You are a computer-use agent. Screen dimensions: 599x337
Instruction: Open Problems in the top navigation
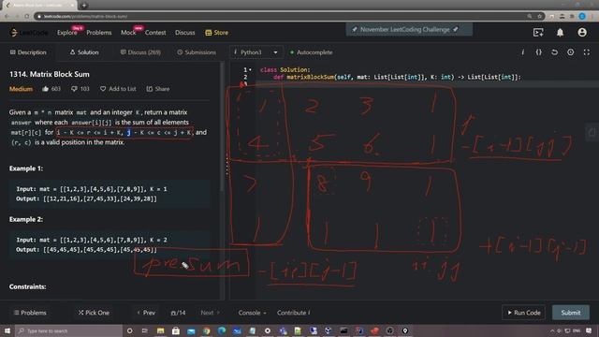click(x=99, y=33)
